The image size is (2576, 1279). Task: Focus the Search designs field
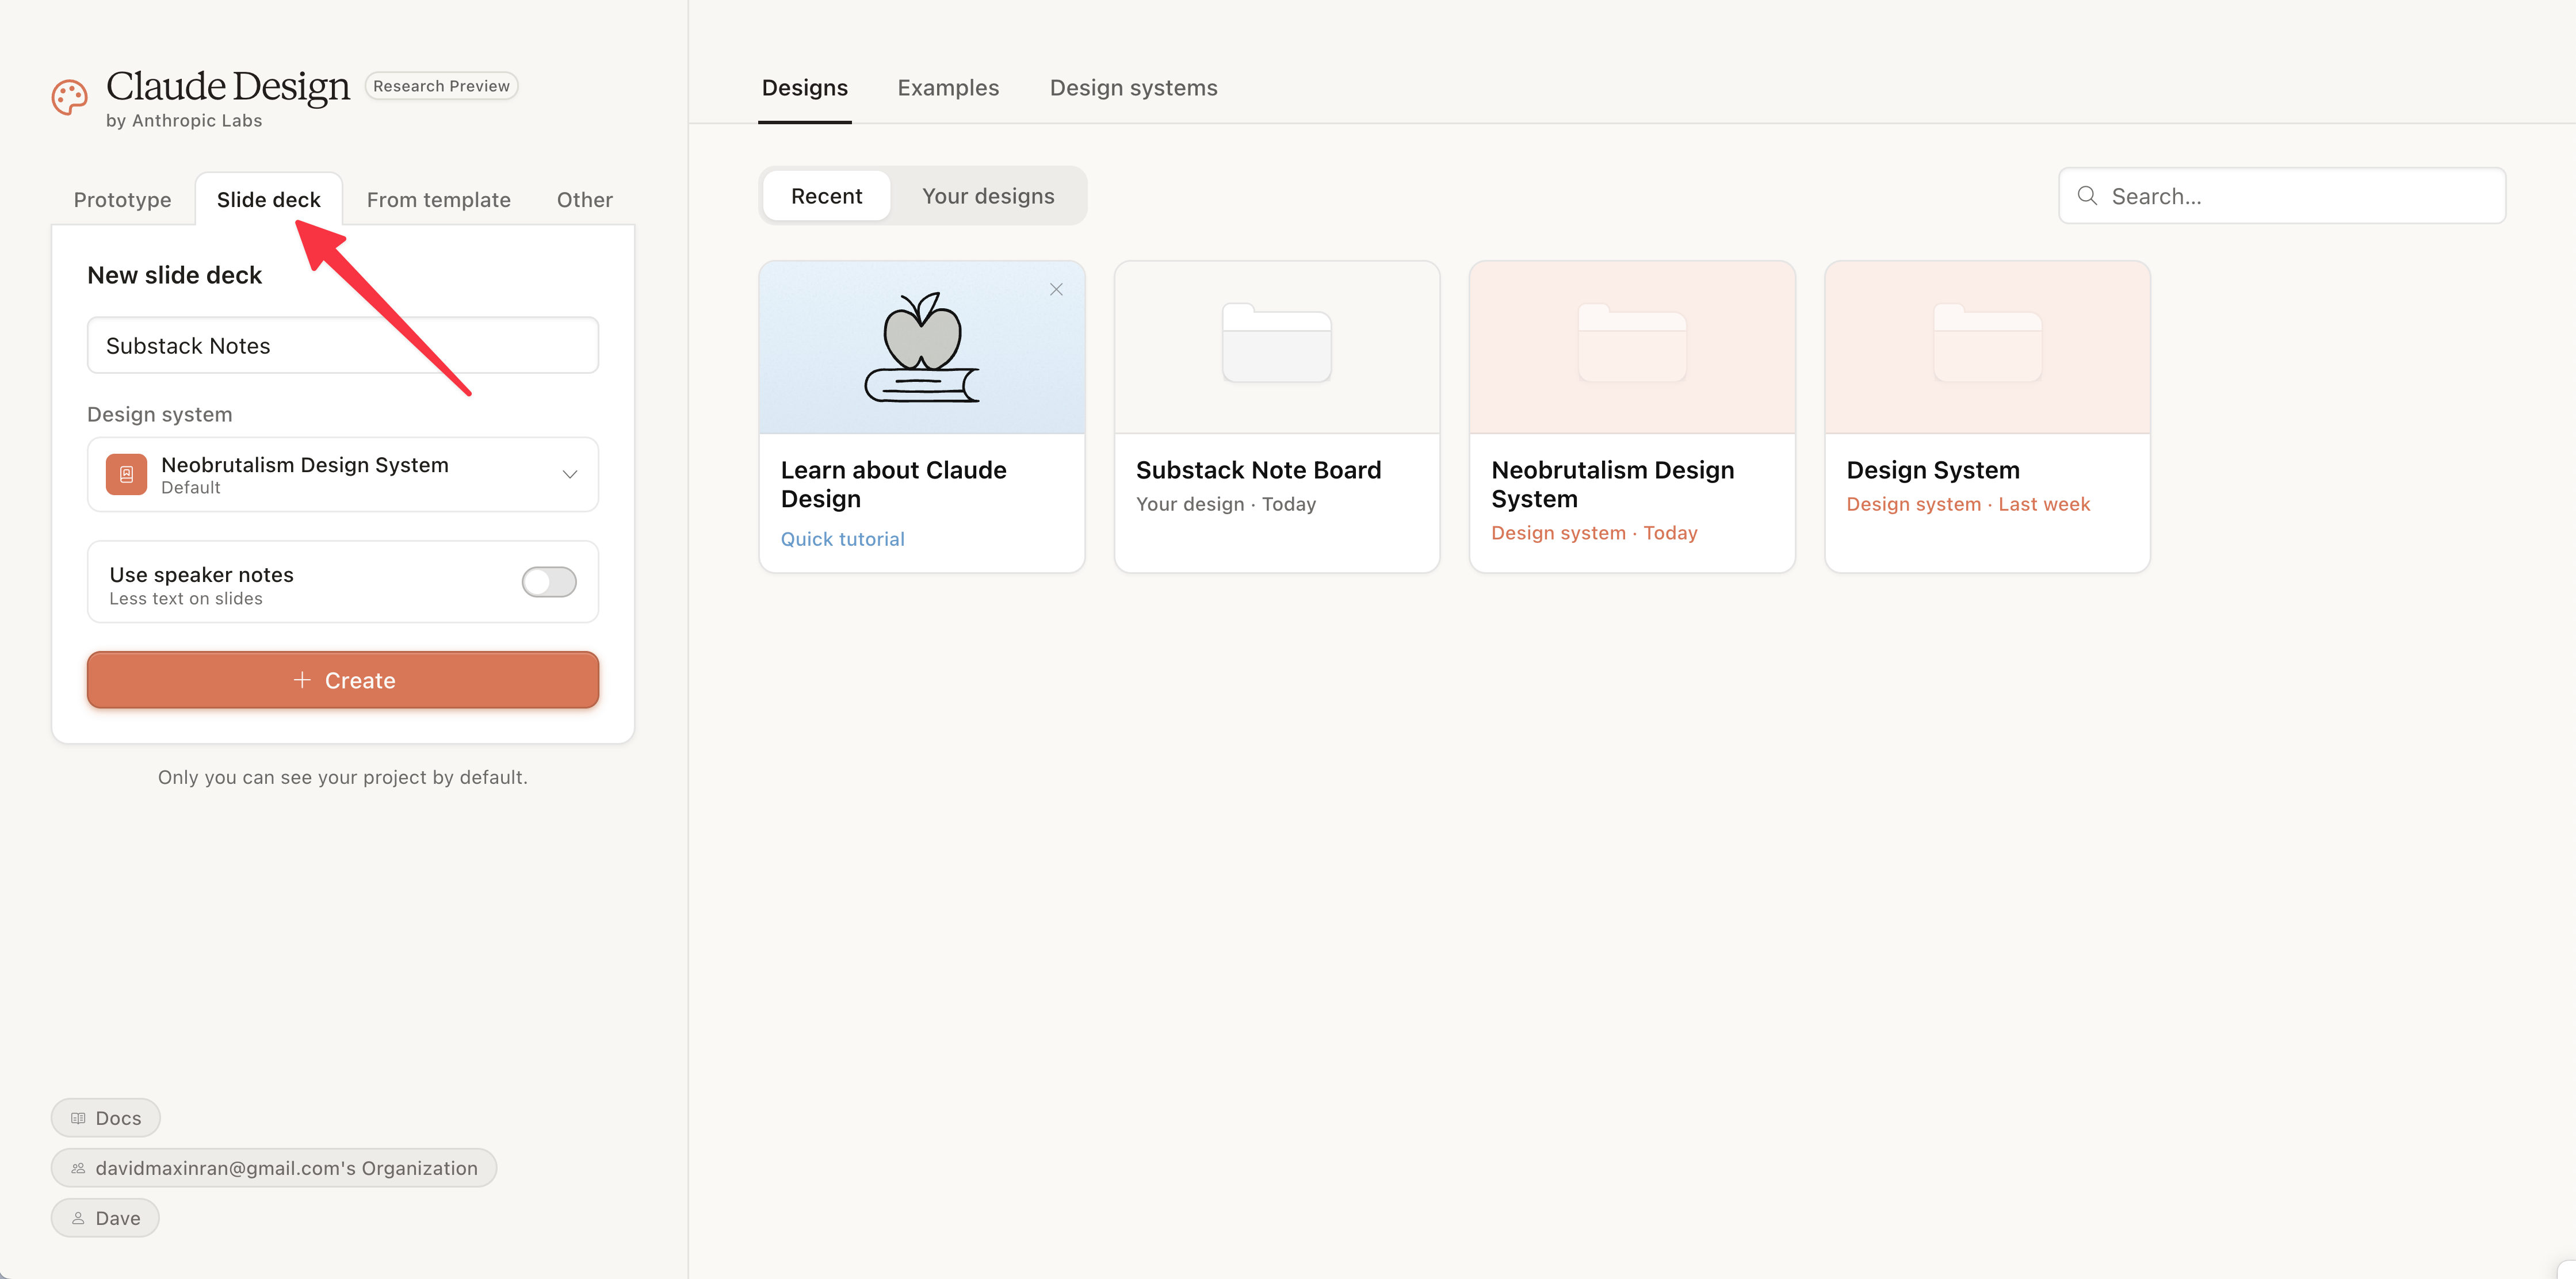pos(2282,196)
